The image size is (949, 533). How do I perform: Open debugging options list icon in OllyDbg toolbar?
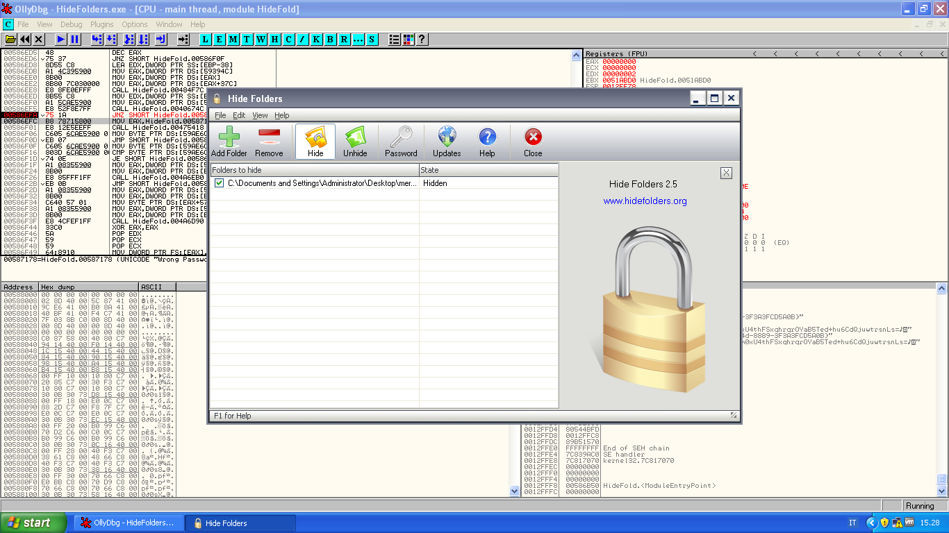[394, 40]
